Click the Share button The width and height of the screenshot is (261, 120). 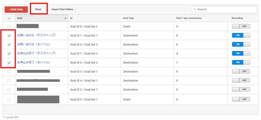tap(38, 9)
